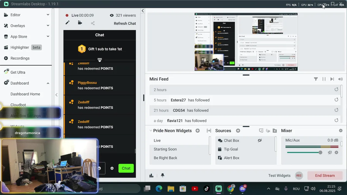This screenshot has width=347, height=195.
Task: Click the Refresh Chat button
Action: 125,24
